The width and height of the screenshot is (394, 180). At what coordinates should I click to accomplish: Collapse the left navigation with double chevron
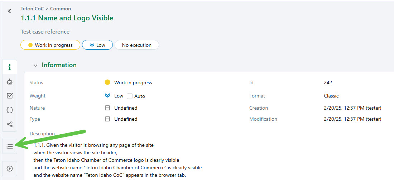(x=9, y=11)
